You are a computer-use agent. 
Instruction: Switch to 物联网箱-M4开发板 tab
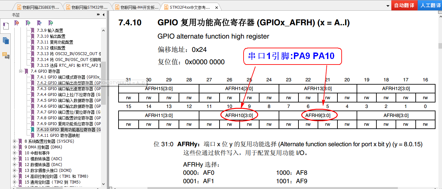(137, 7)
